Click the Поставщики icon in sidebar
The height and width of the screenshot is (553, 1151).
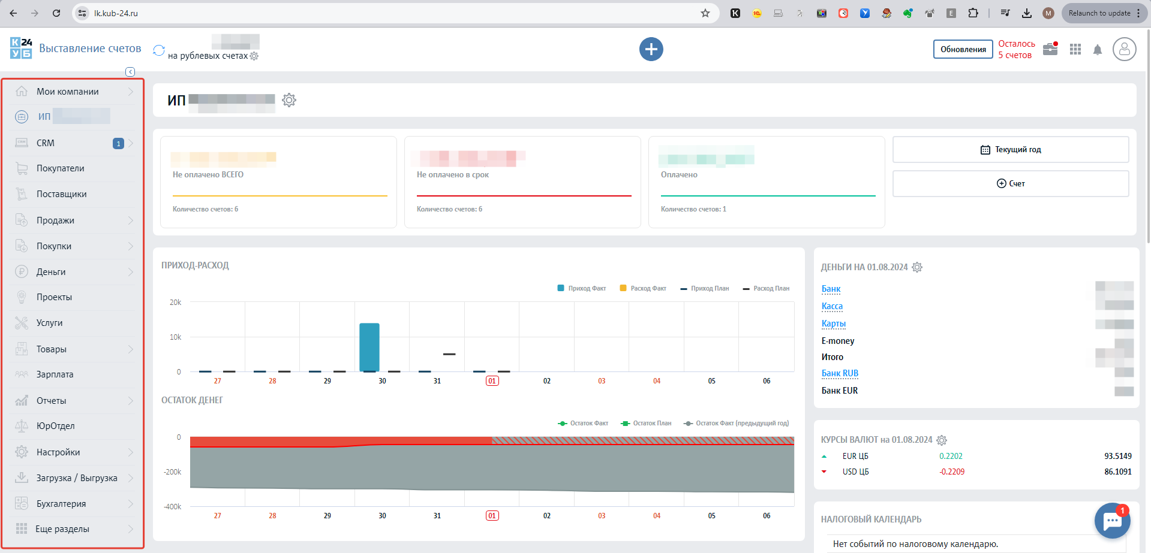[22, 194]
